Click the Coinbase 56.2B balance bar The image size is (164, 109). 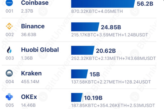(103, 4)
